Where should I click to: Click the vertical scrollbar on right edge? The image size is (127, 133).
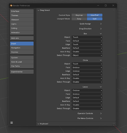[116, 43]
